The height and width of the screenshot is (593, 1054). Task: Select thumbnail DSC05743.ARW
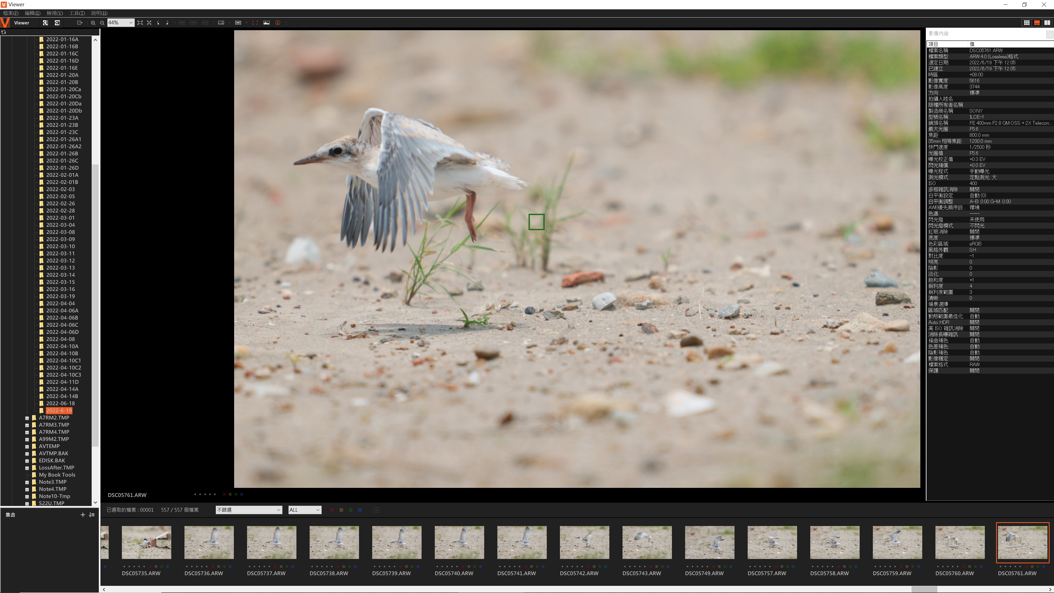pyautogui.click(x=647, y=542)
